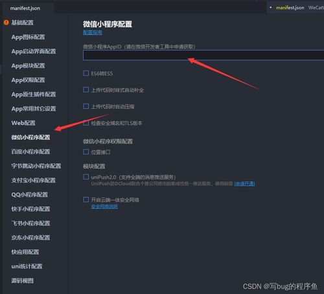Select uni统计配置
Viewport: 324px width, 294px height.
pos(27,266)
